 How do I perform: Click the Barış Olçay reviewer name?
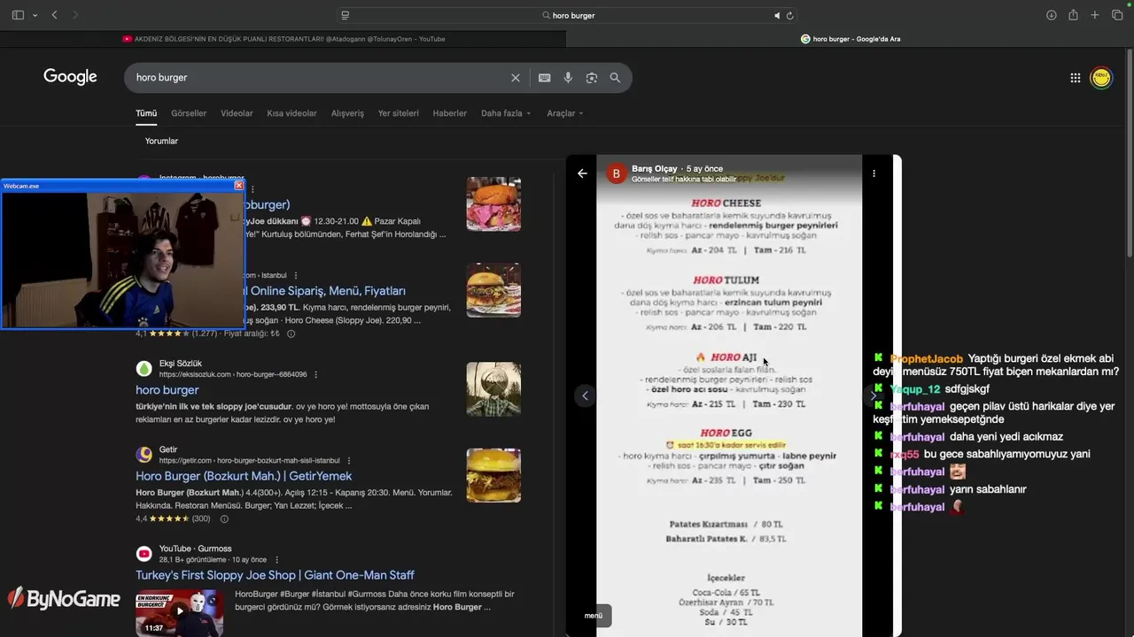coord(655,168)
